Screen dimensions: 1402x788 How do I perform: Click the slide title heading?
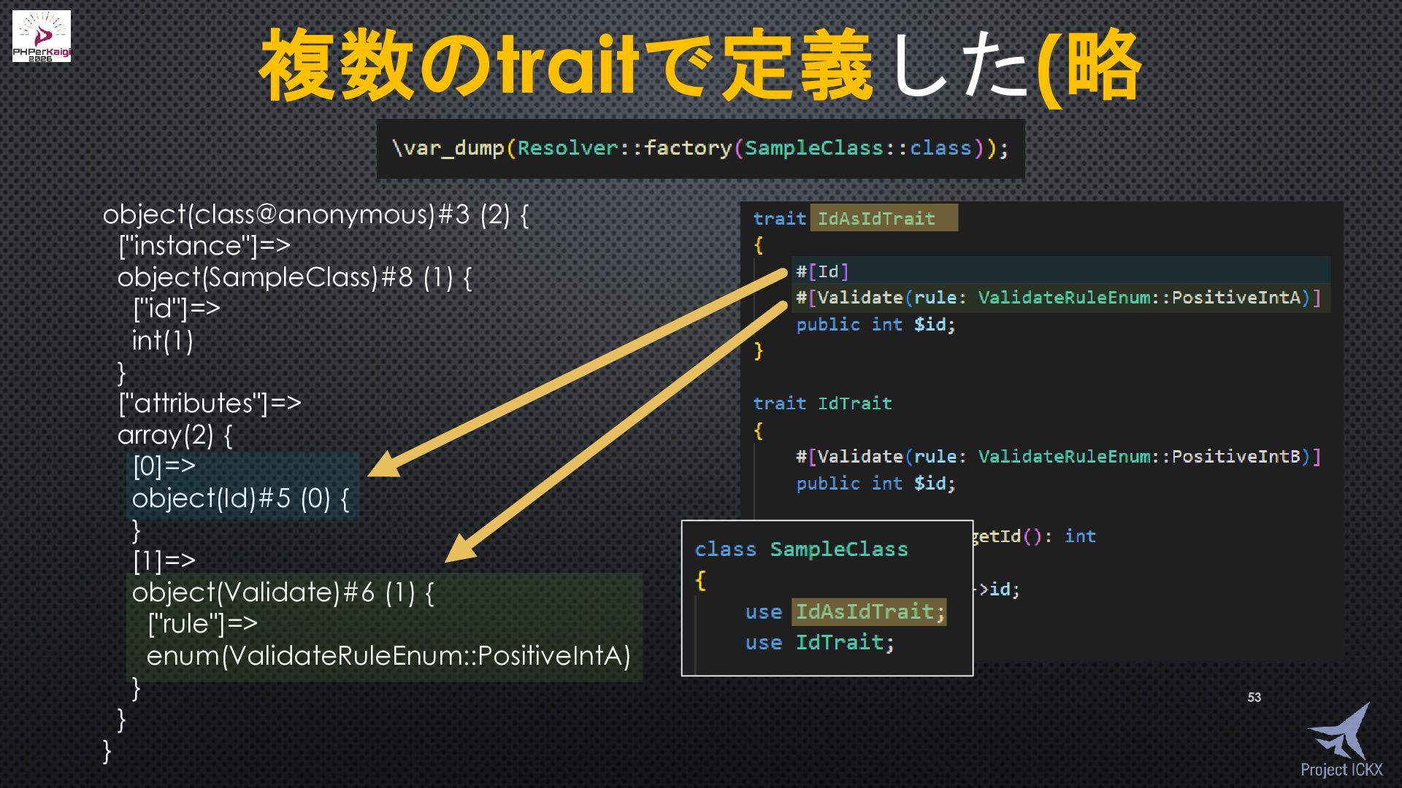click(x=700, y=67)
